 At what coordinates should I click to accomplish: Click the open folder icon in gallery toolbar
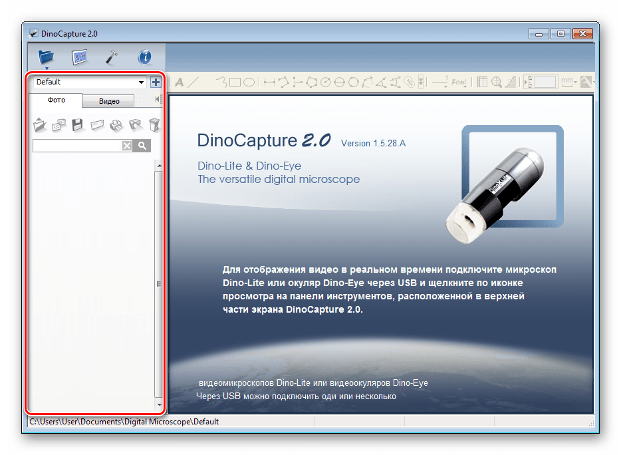pyautogui.click(x=40, y=125)
